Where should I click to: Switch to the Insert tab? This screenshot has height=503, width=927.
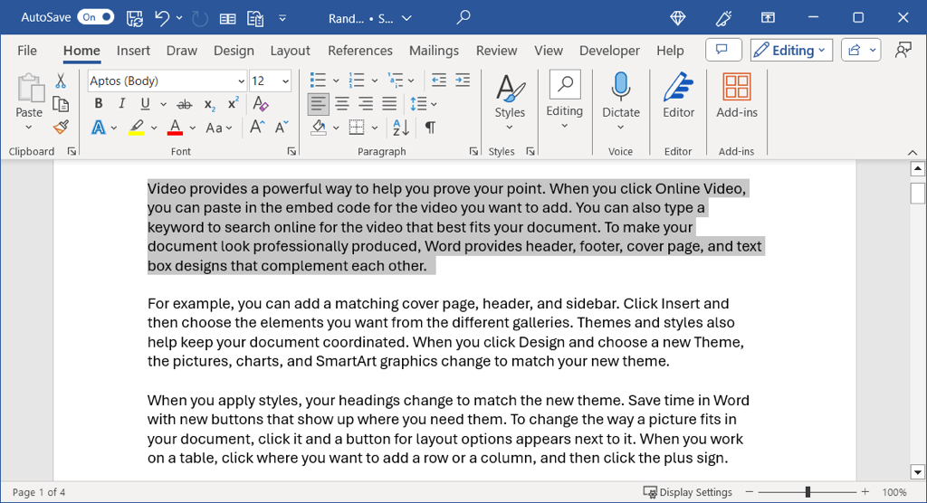(133, 51)
